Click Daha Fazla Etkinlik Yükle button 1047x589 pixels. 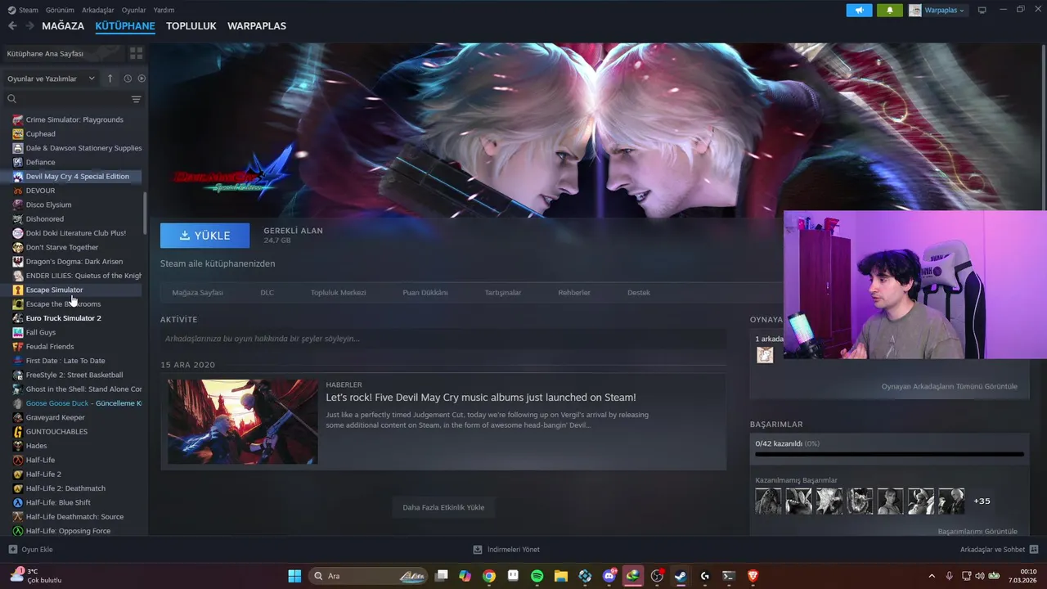tap(443, 507)
